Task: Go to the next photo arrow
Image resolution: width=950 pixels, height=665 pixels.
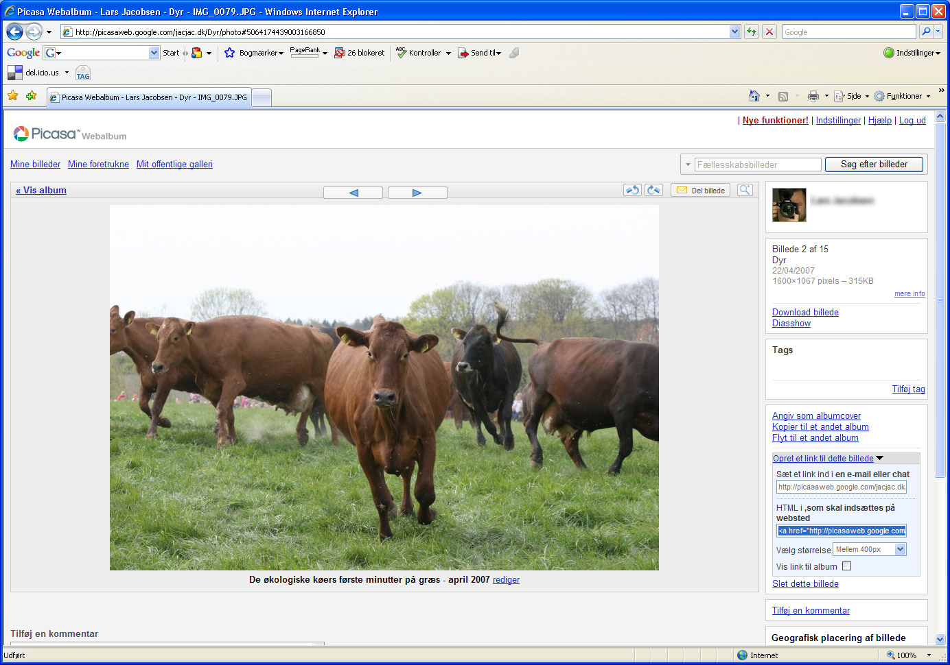Action: coord(417,193)
